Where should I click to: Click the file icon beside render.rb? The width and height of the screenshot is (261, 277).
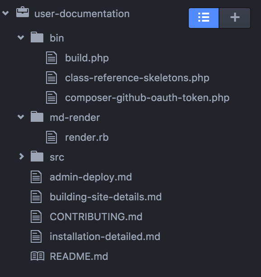[51, 137]
